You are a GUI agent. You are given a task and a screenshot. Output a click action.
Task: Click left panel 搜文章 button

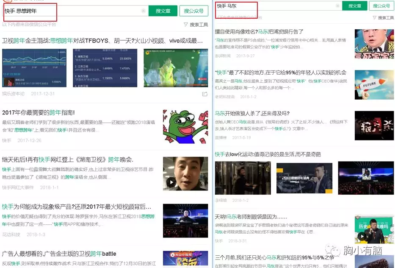coord(163,11)
